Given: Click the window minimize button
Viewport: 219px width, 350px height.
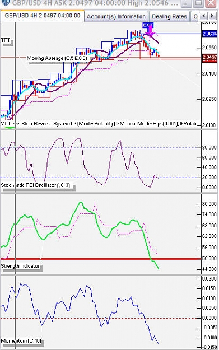Looking at the screenshot, I should 186,3.
